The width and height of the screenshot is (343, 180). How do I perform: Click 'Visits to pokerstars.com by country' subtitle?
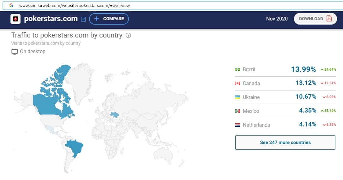pos(46,43)
